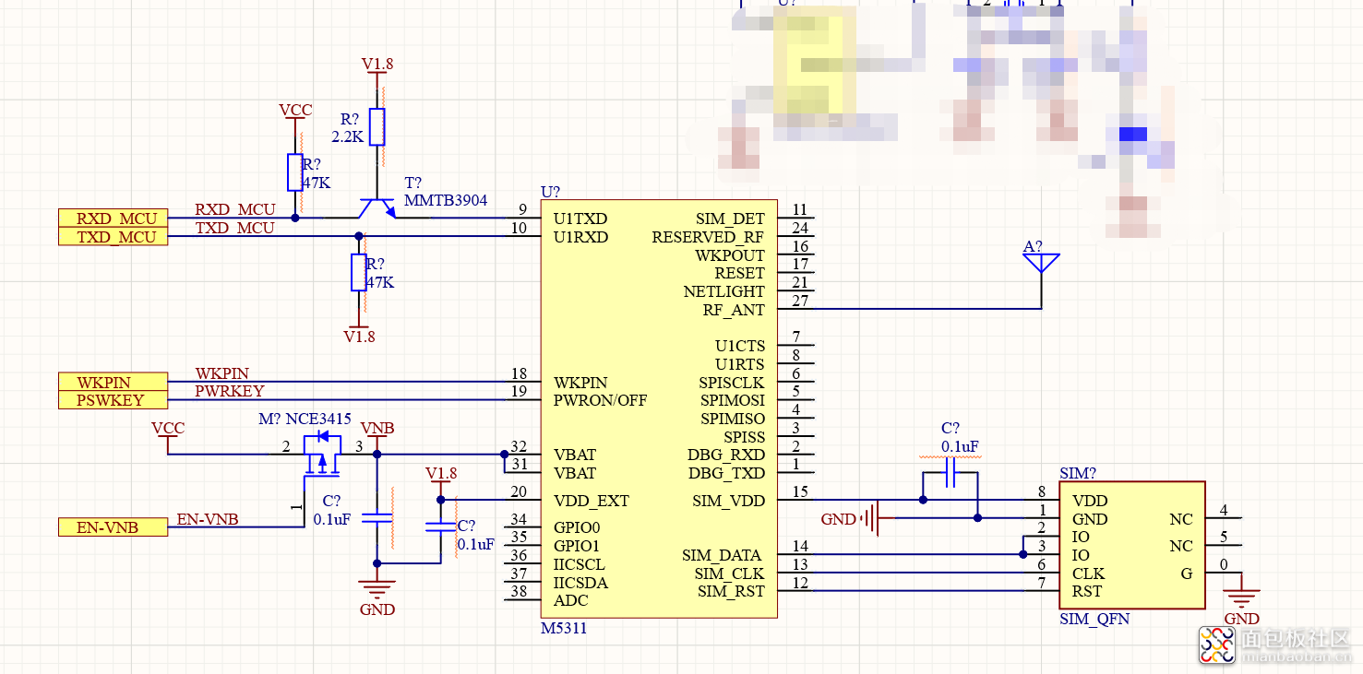The width and height of the screenshot is (1363, 674).
Task: Click the SPIMISO pin label
Action: click(x=733, y=420)
